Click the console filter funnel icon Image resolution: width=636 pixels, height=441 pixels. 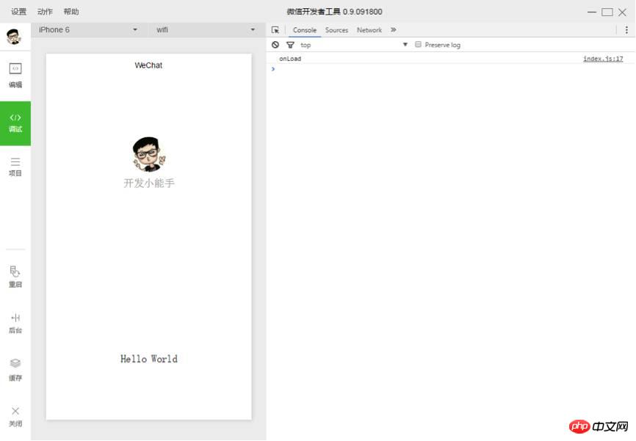(290, 45)
